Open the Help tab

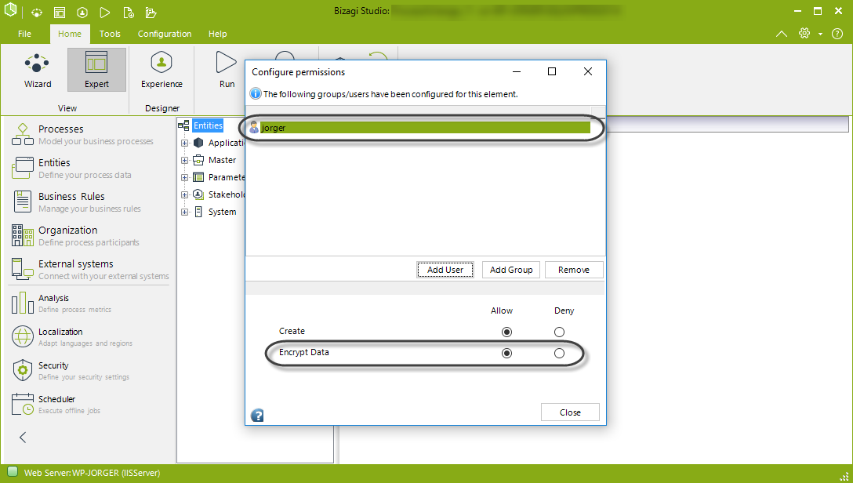(218, 34)
